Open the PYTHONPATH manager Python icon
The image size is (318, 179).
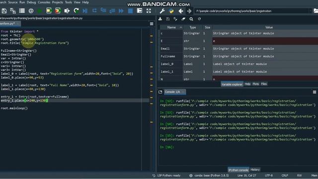171,11
